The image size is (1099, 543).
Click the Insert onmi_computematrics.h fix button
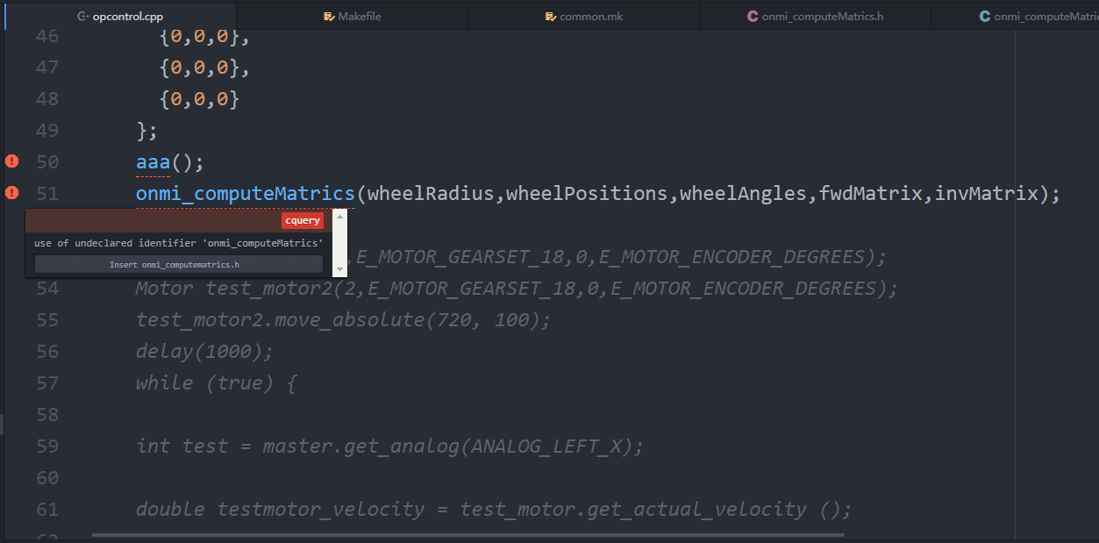click(x=179, y=264)
